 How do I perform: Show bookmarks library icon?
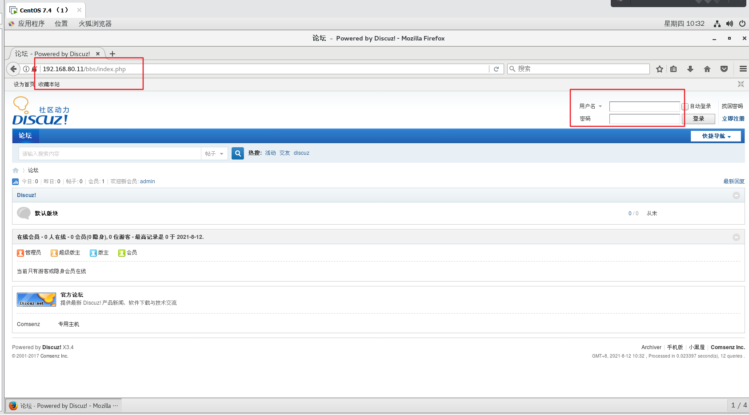click(x=673, y=69)
